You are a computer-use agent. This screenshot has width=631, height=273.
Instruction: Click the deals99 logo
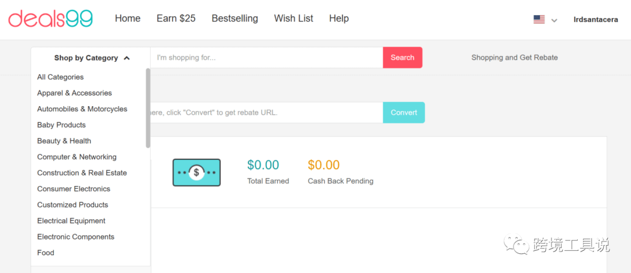click(50, 19)
